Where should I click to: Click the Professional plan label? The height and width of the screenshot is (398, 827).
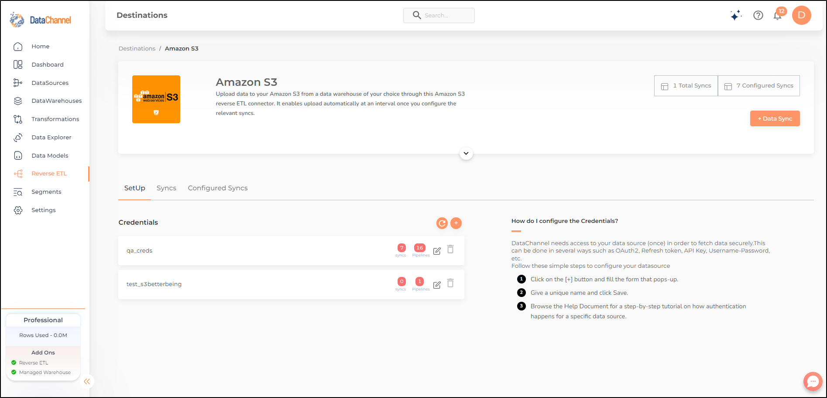pos(43,320)
